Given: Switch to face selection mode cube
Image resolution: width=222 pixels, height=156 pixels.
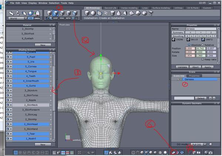Looking at the screenshot, I should (55, 13).
